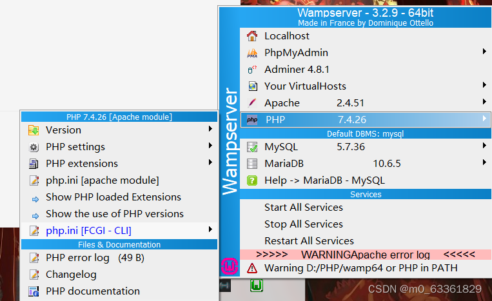Image resolution: width=492 pixels, height=301 pixels.
Task: Open the Localhost menu entry
Action: pyautogui.click(x=366, y=36)
